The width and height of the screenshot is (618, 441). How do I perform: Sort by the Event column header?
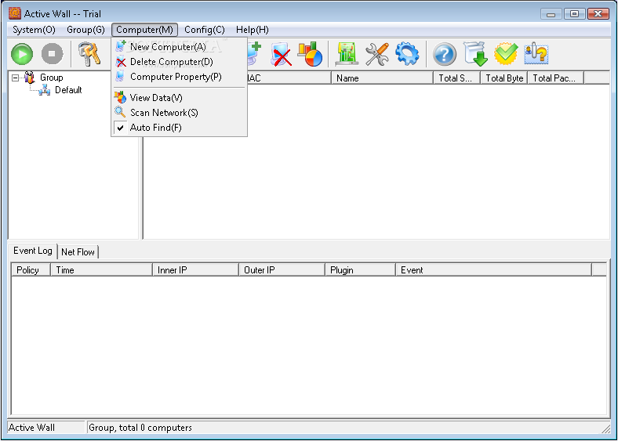coord(494,270)
